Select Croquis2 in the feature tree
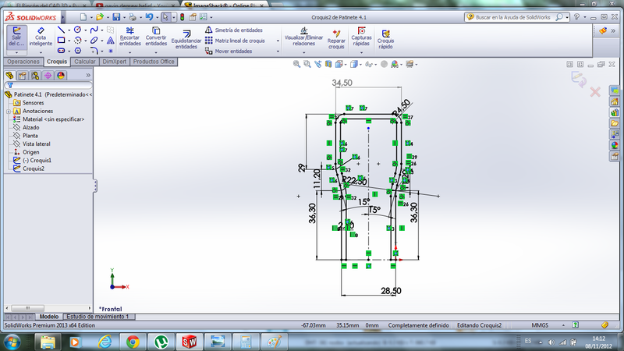 34,168
